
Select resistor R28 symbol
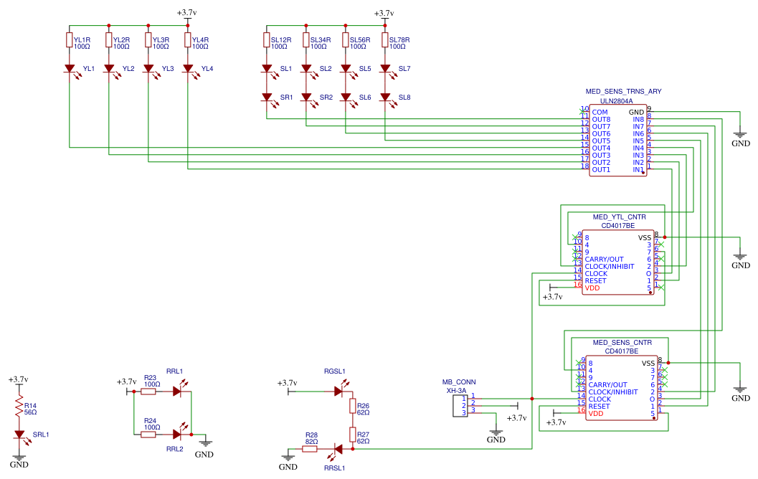(310, 449)
